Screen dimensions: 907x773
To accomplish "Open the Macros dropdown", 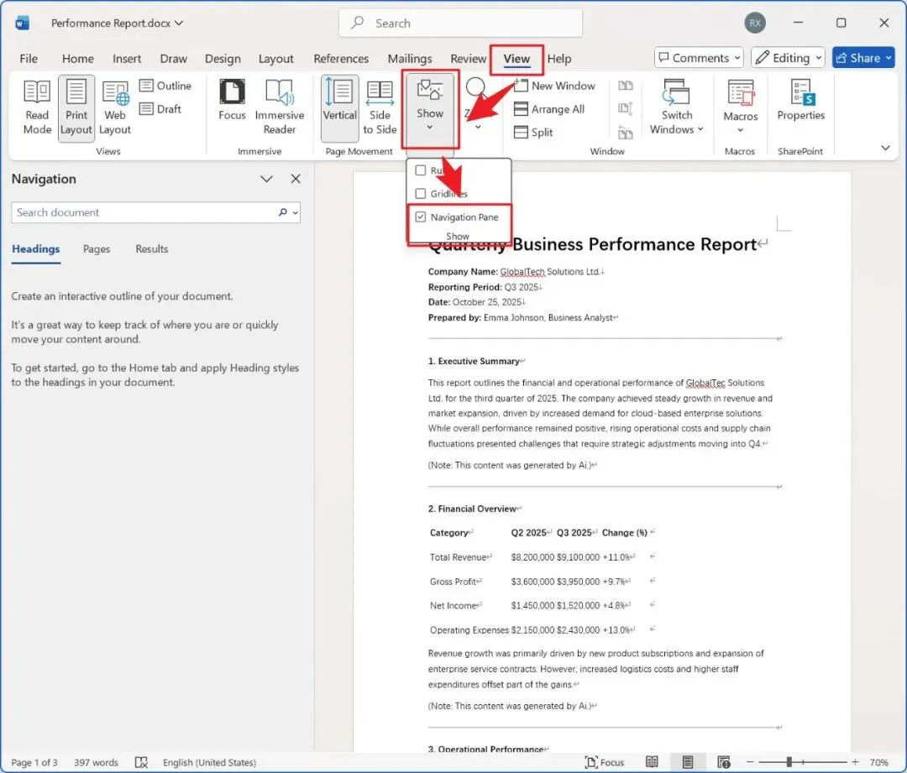I will (x=740, y=107).
